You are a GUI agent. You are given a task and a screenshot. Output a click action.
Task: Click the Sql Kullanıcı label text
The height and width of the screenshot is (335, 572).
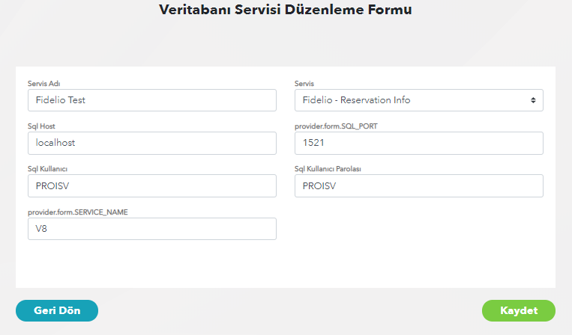[x=48, y=168]
